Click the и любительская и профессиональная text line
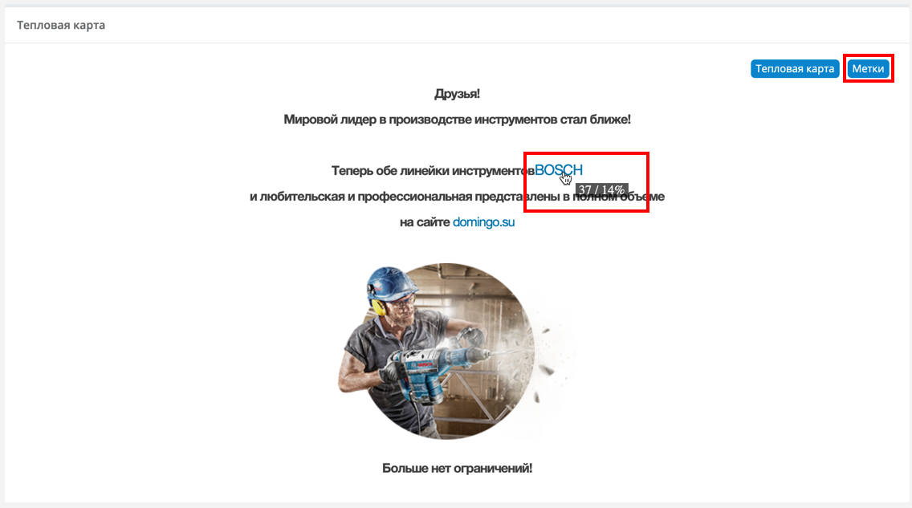 coord(457,197)
